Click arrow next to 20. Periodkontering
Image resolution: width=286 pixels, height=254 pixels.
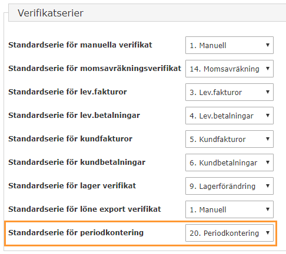268,233
